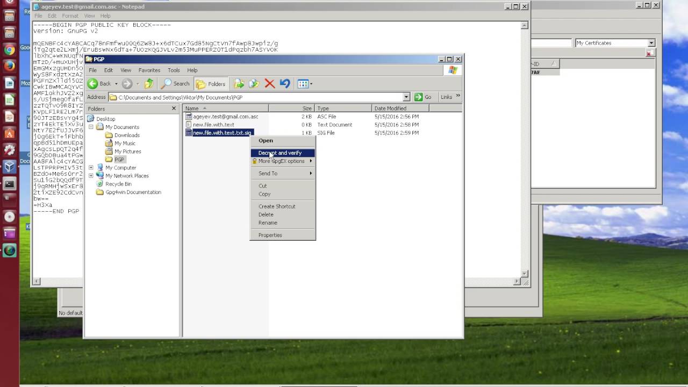This screenshot has width=688, height=387.
Task: Click the Move To folder icon
Action: [x=239, y=83]
